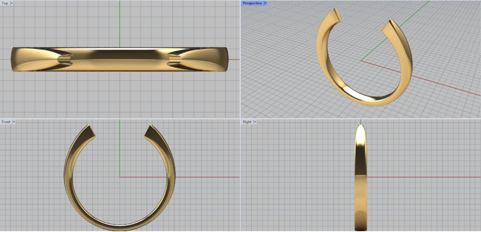Pick the ring's right open tip in Front view
Image resolution: width=481 pixels, height=232 pixels.
tap(151, 130)
